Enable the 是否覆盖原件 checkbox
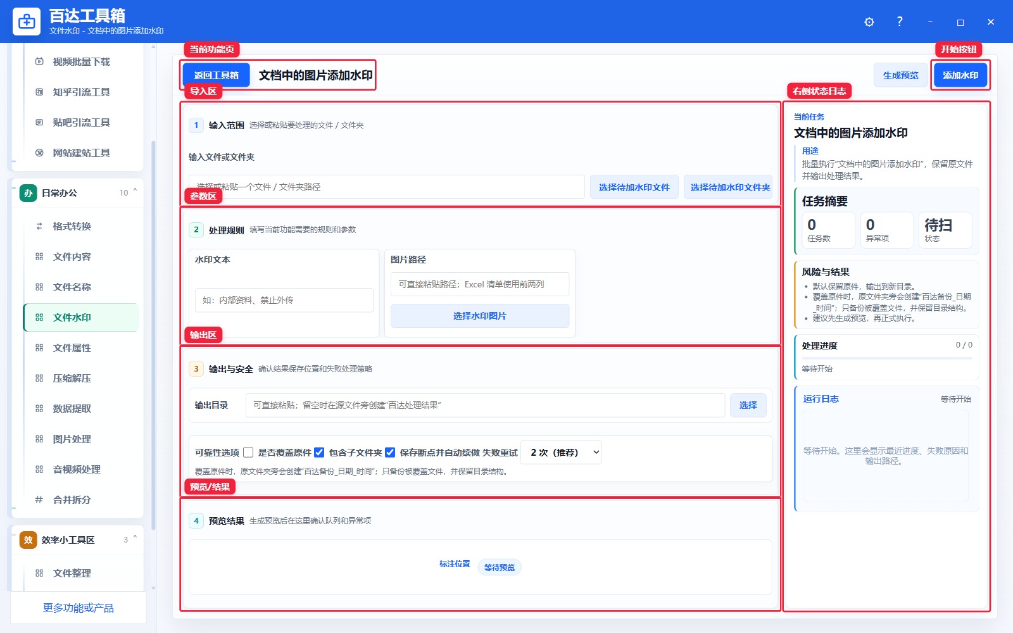1013x633 pixels. click(x=248, y=453)
